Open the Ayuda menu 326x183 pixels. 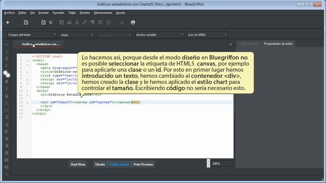coord(120,13)
